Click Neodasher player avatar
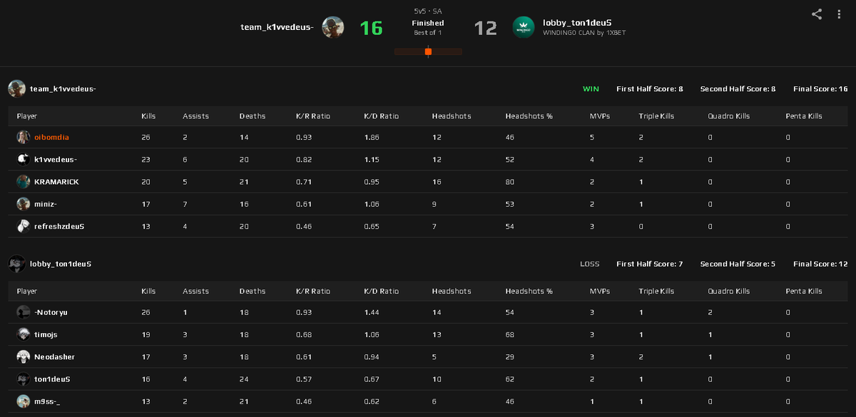 (x=24, y=356)
